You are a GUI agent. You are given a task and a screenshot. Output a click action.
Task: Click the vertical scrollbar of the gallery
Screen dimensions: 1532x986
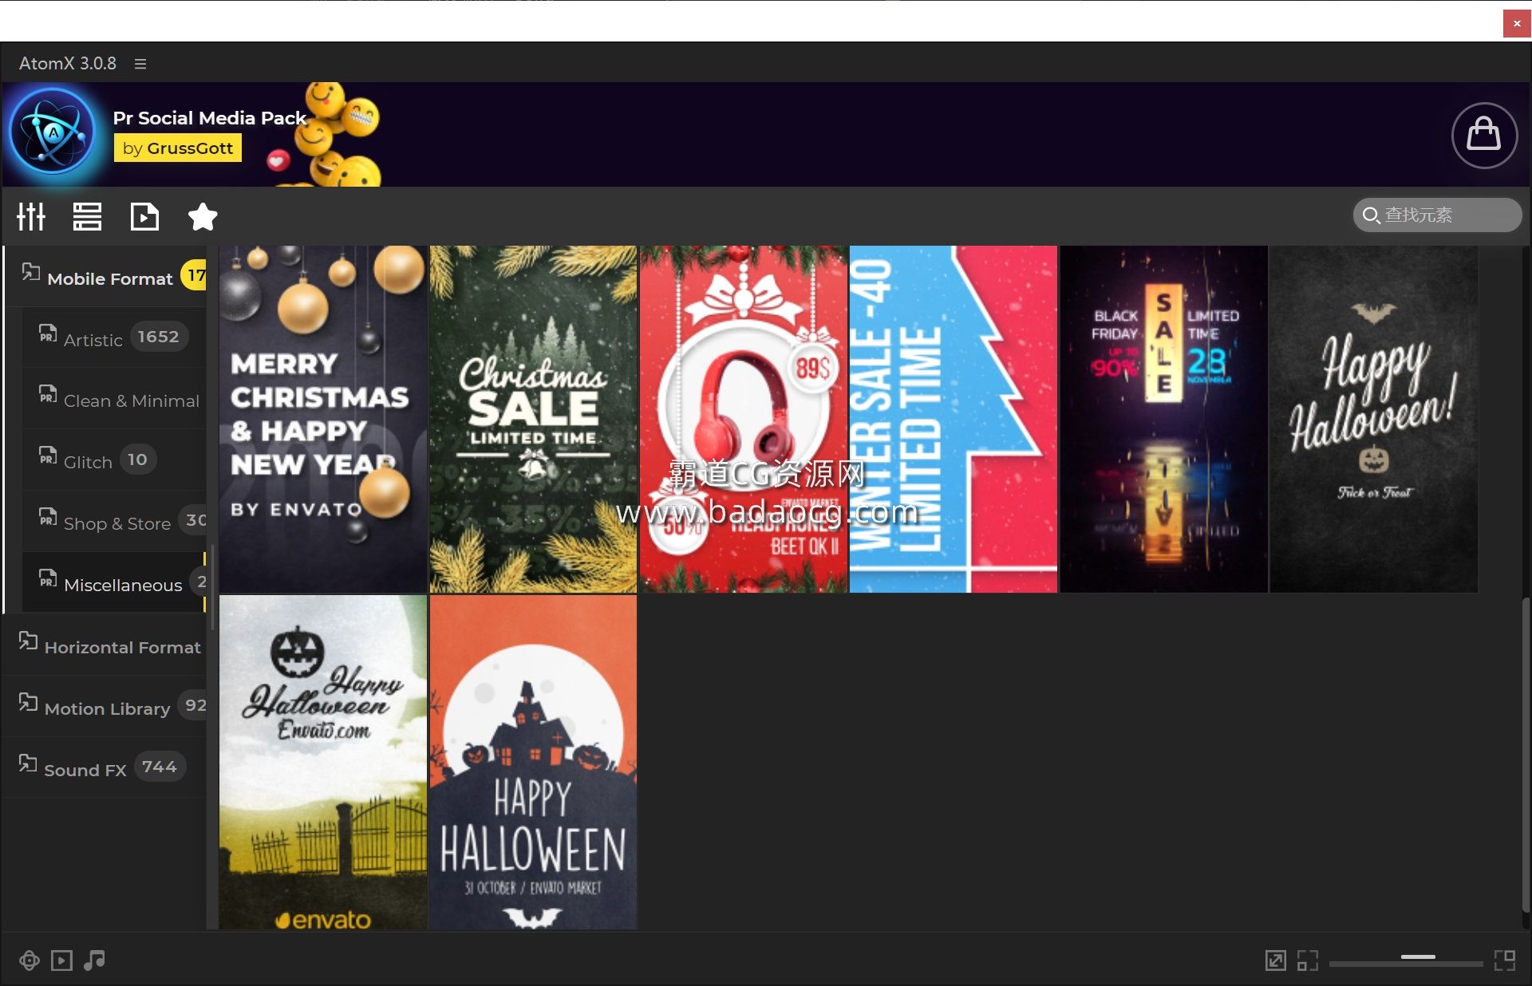1526,754
